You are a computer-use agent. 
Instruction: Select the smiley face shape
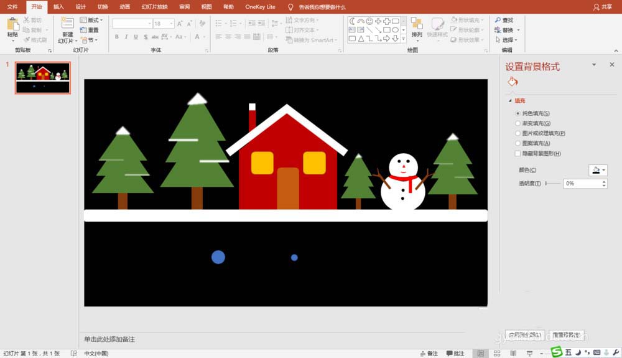point(369,21)
